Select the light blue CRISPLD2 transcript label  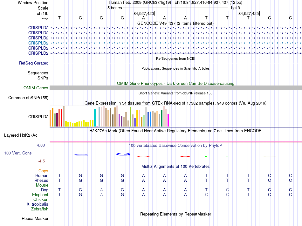coord(38,43)
